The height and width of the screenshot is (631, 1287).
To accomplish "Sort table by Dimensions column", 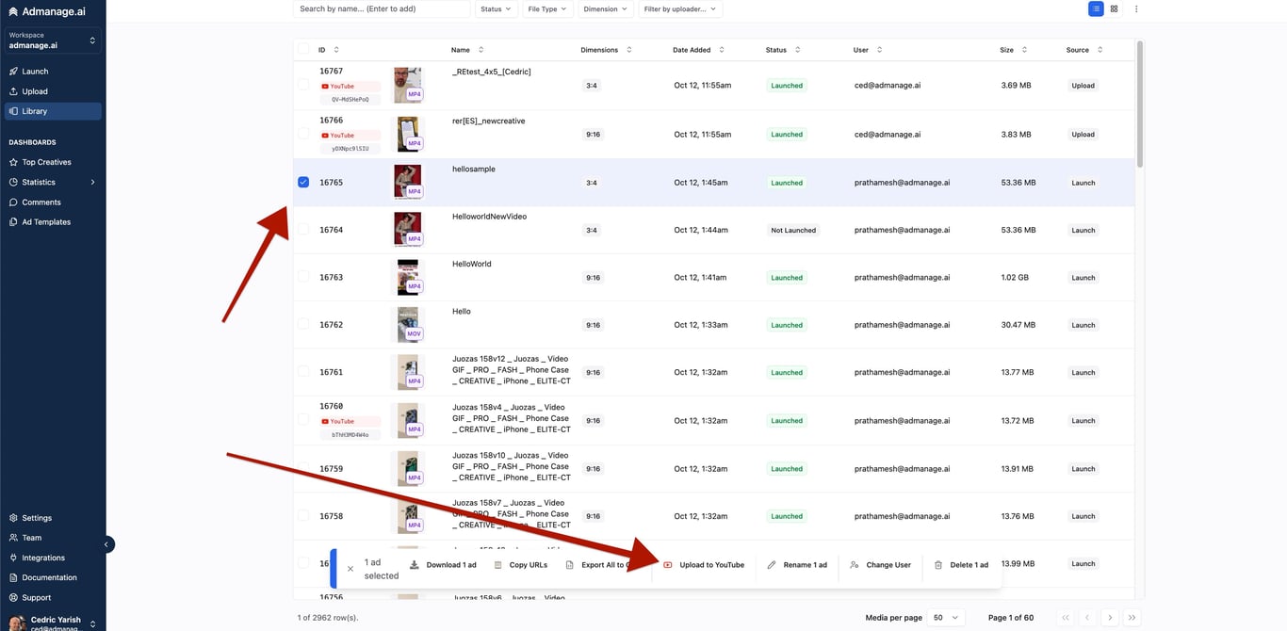I will point(606,50).
